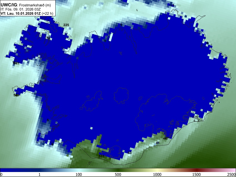Click the 'VT: Lau. 10.01.2026 01Z' valid time
The image size is (236, 177).
(x=21, y=13)
